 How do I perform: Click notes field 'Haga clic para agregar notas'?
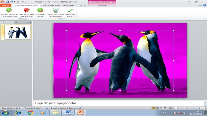pyautogui.click(x=119, y=103)
